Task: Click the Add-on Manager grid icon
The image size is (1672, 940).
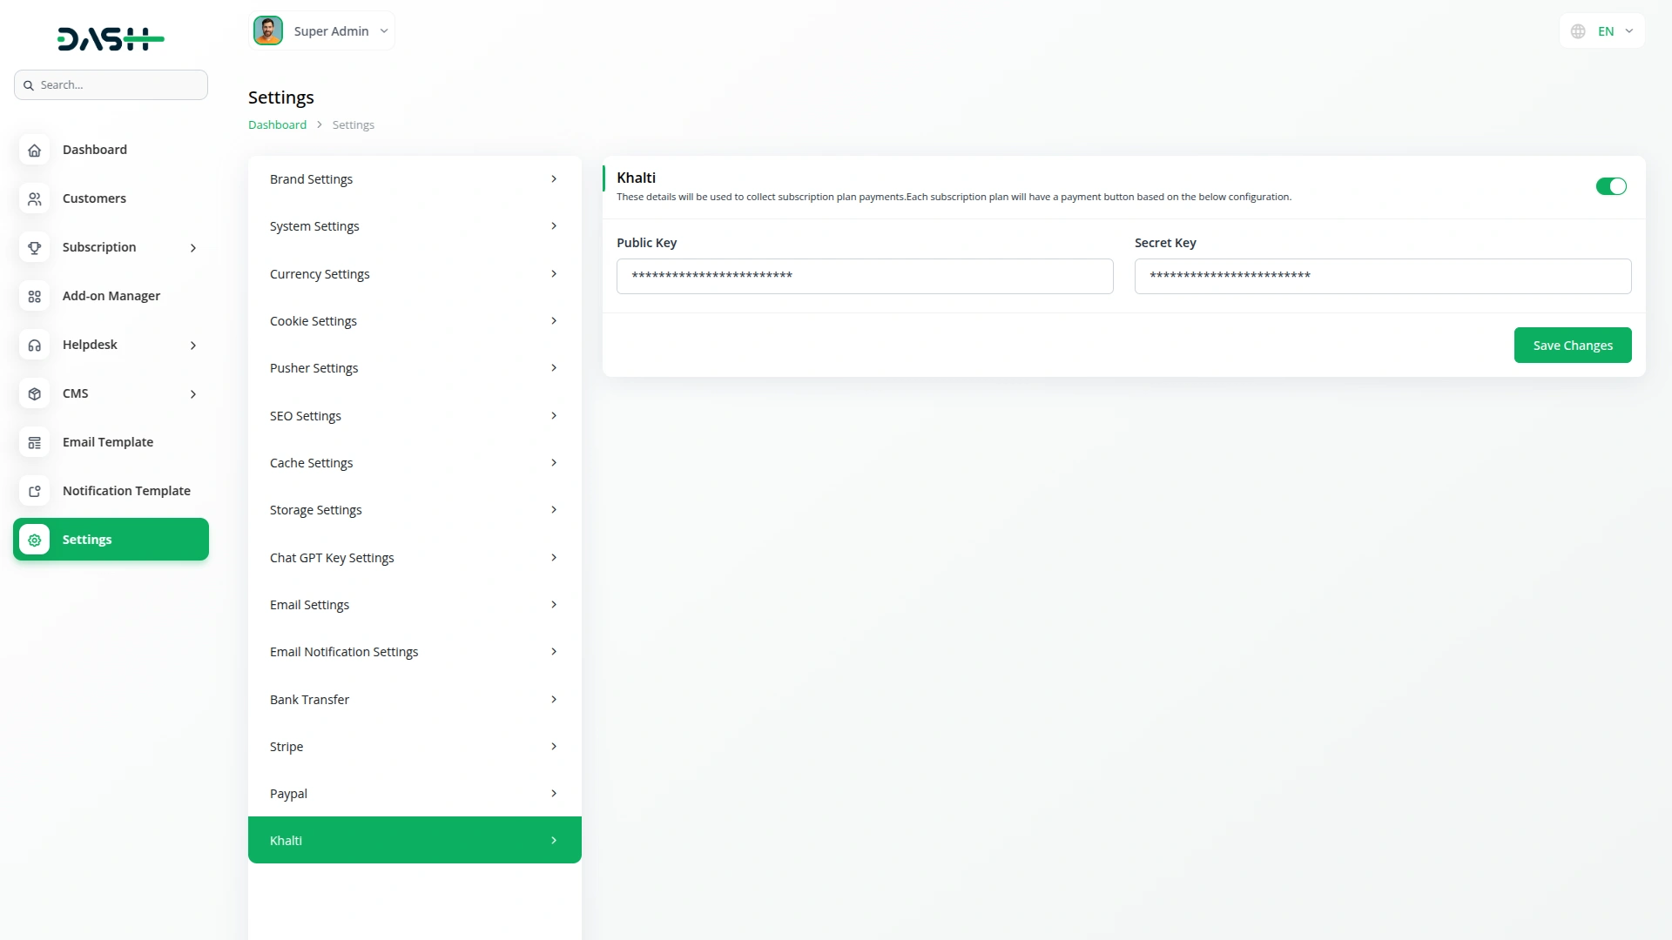Action: pos(34,296)
